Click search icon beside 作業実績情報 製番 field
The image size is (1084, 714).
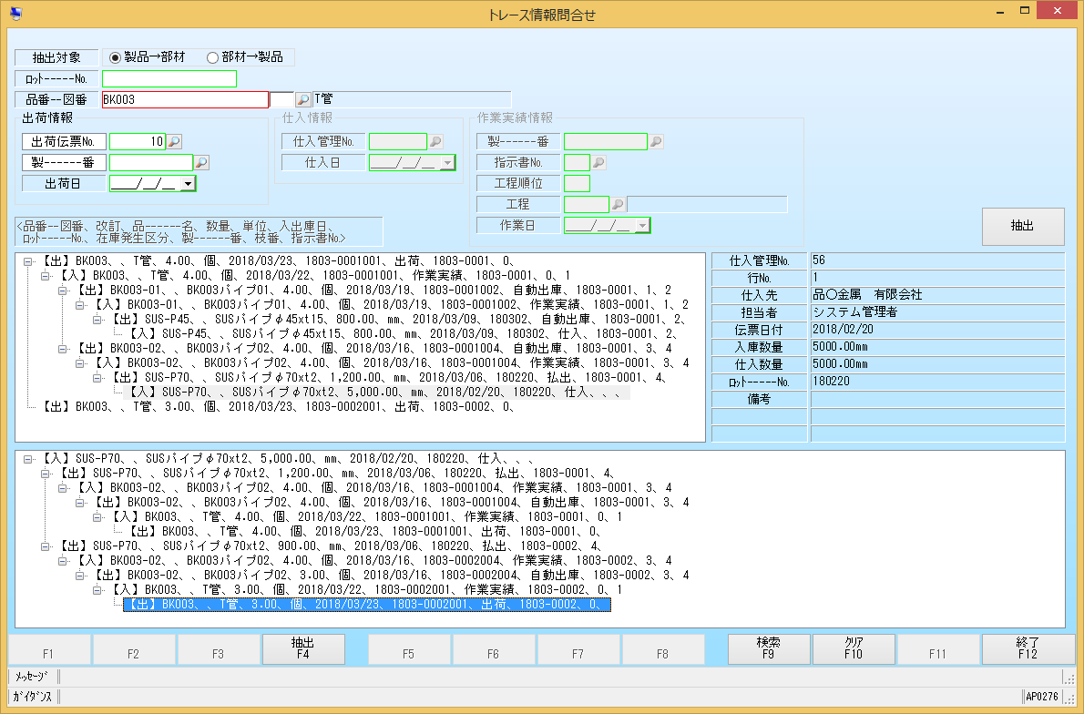(655, 141)
